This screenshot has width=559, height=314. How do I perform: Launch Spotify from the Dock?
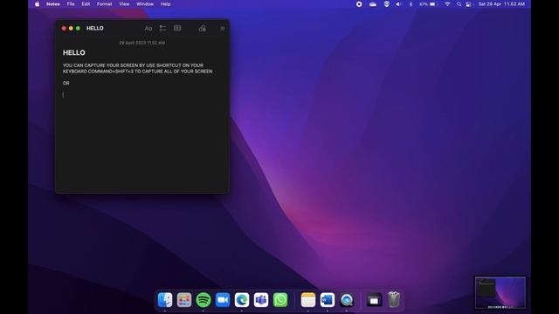pyautogui.click(x=204, y=300)
